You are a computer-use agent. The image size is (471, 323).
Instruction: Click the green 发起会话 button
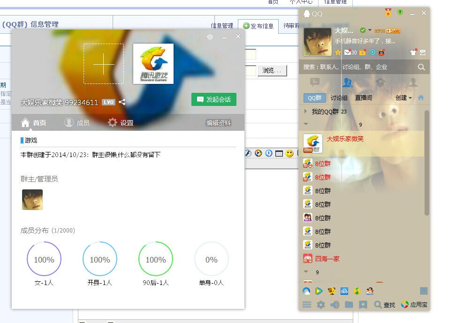pyautogui.click(x=214, y=99)
